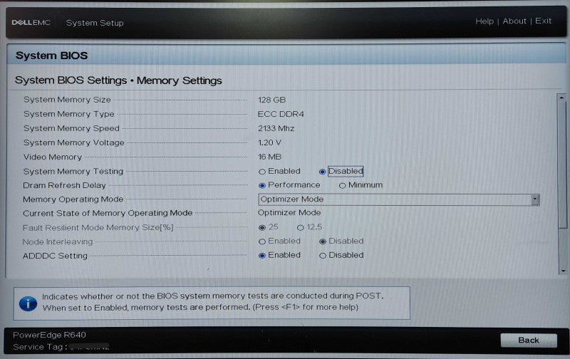Click the System Memory Voltage label

tap(74, 142)
